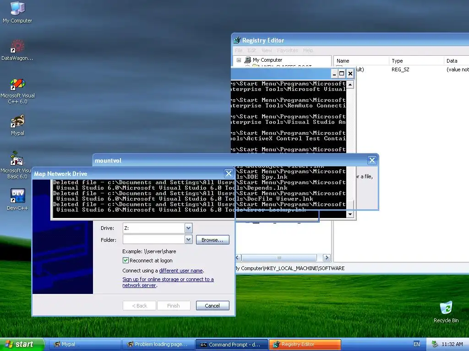Open Microsoft Visual C++ 6.0 shortcut

coord(17,90)
